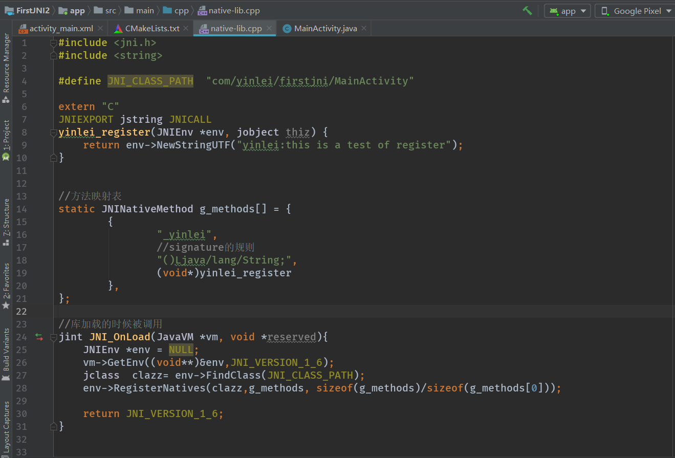Collapse the yinlei_register function fold arrow
Viewport: 675px width, 458px height.
tap(53, 132)
